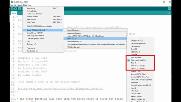Click the Tools menu
181x102 pixels.
coord(25,5)
